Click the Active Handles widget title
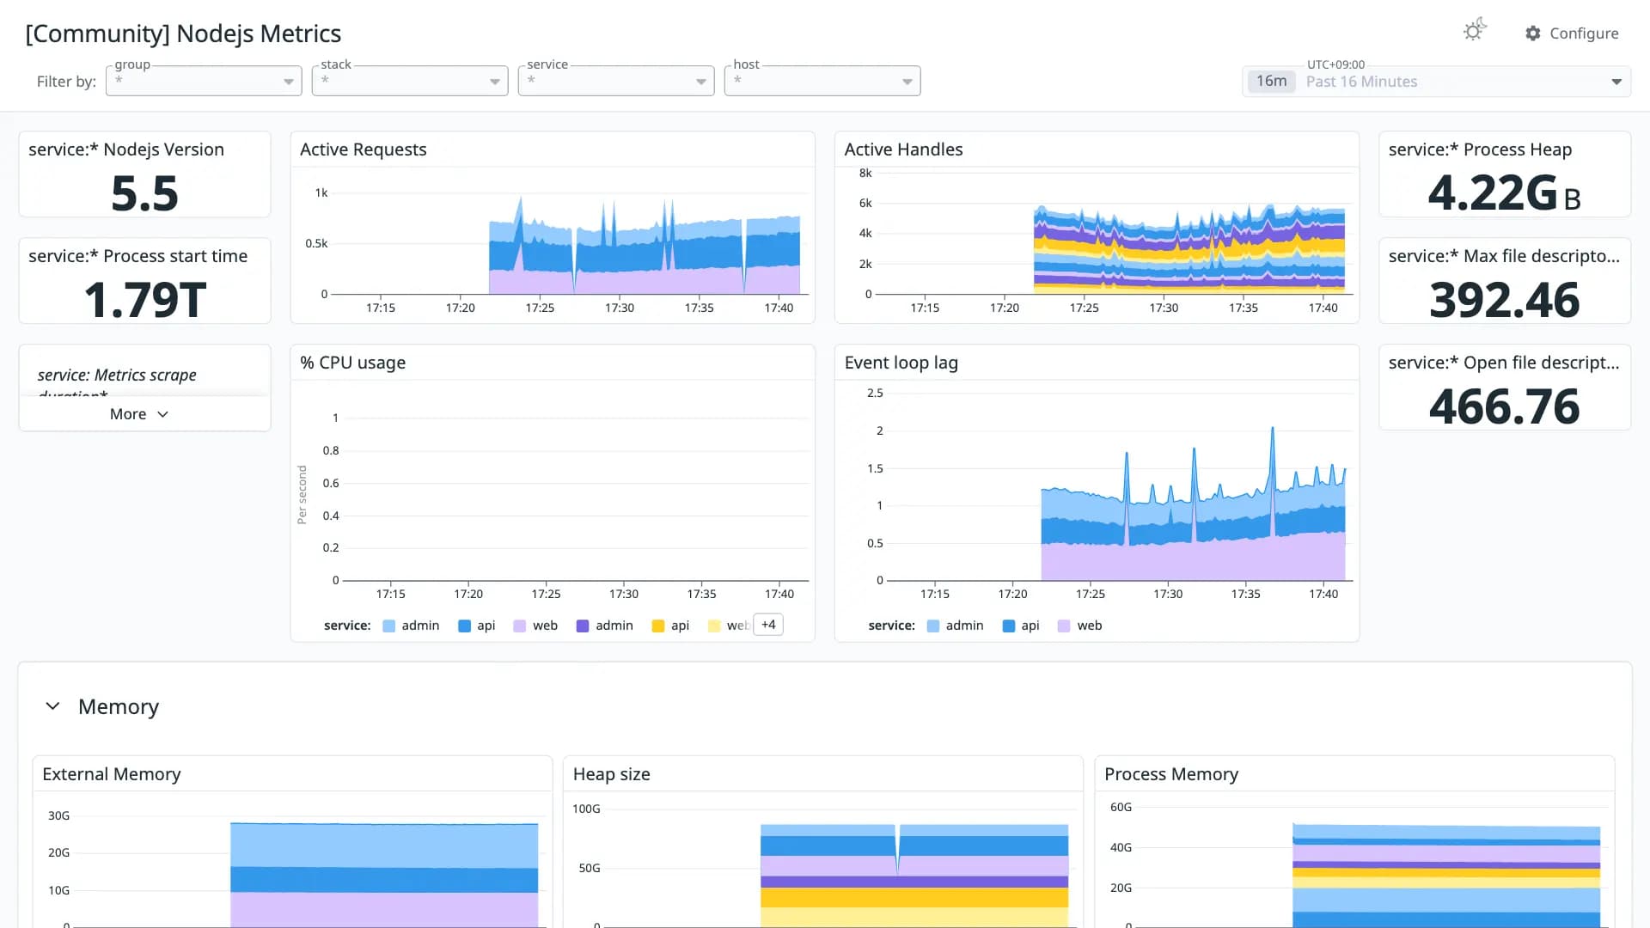 [x=903, y=150]
